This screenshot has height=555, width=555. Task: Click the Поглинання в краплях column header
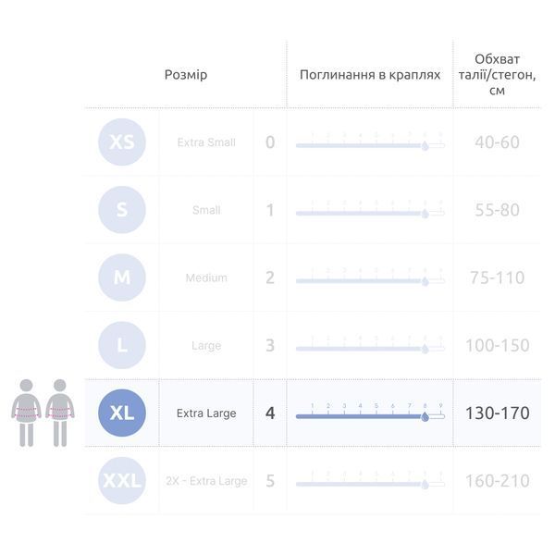(x=370, y=75)
